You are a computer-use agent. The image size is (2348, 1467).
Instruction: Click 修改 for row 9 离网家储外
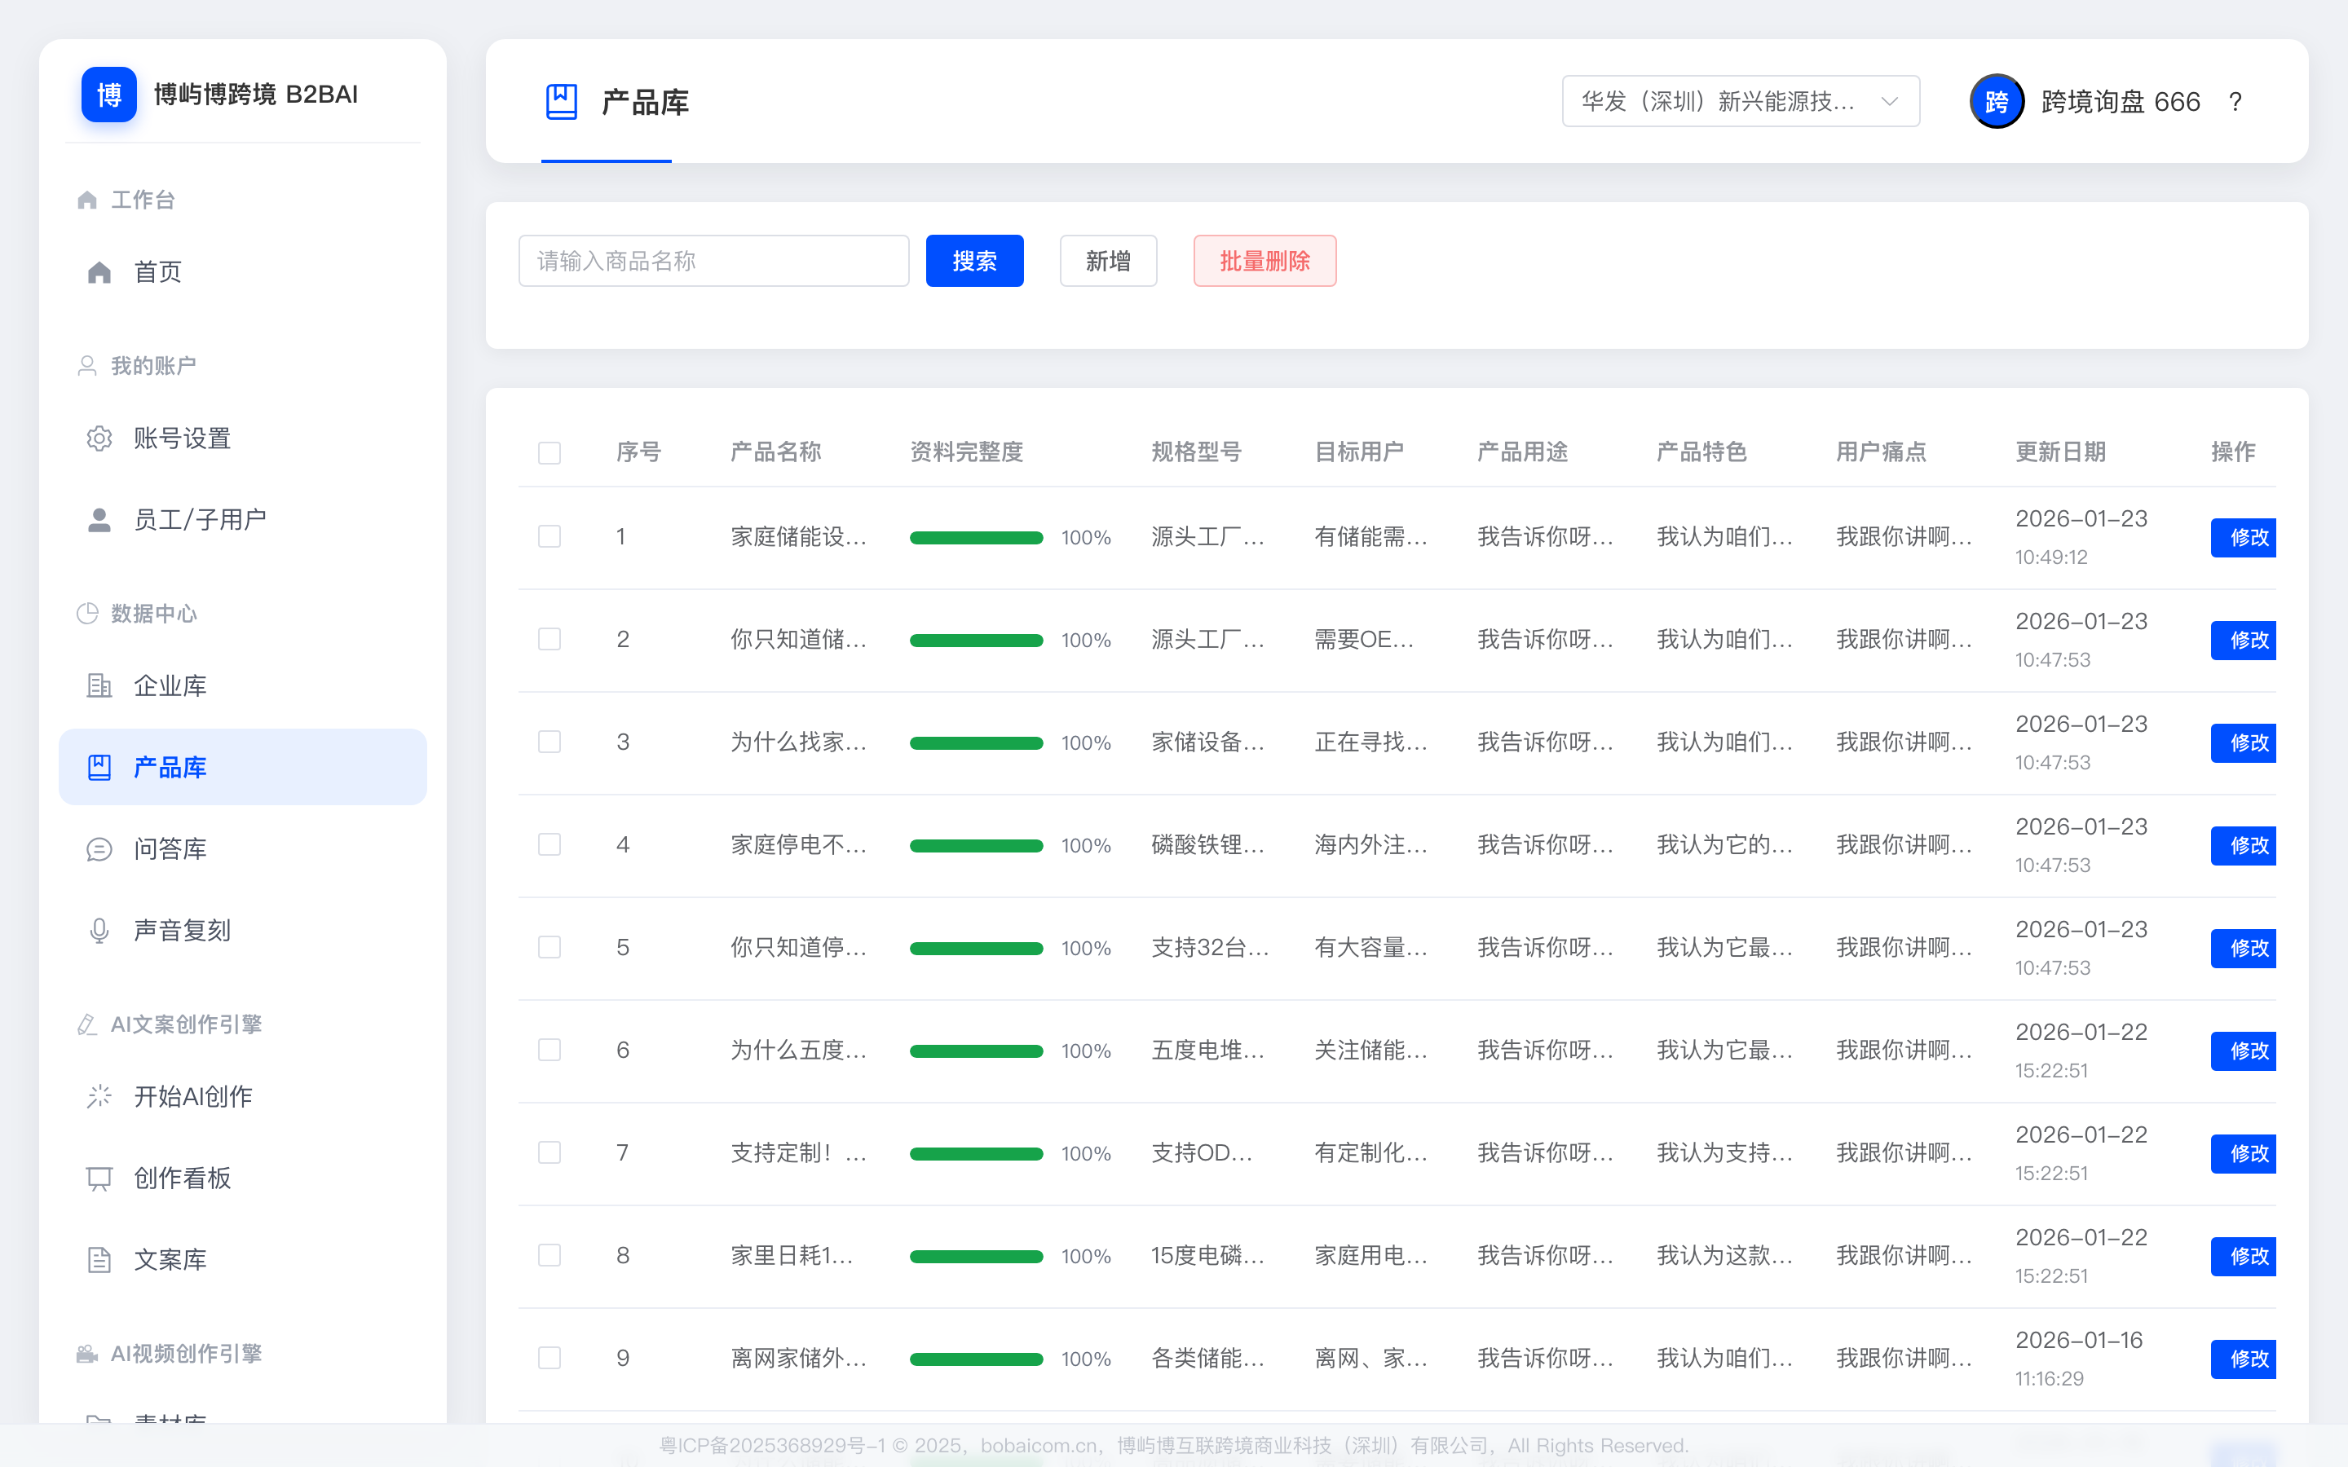[2243, 1359]
